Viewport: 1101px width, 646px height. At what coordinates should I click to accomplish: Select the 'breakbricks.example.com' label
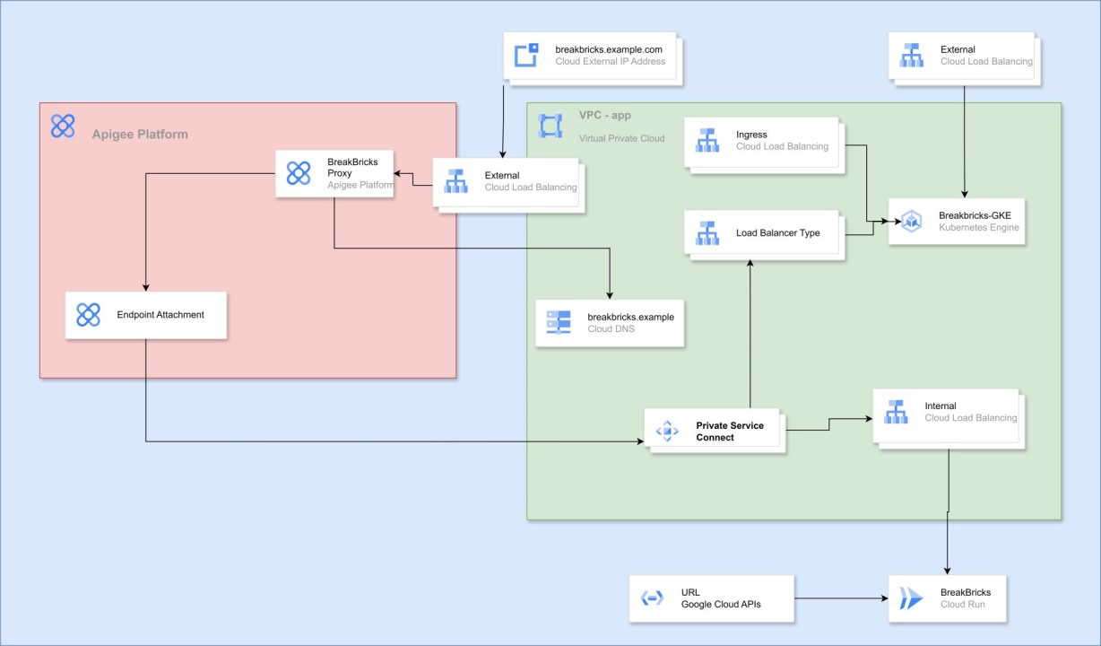(609, 49)
